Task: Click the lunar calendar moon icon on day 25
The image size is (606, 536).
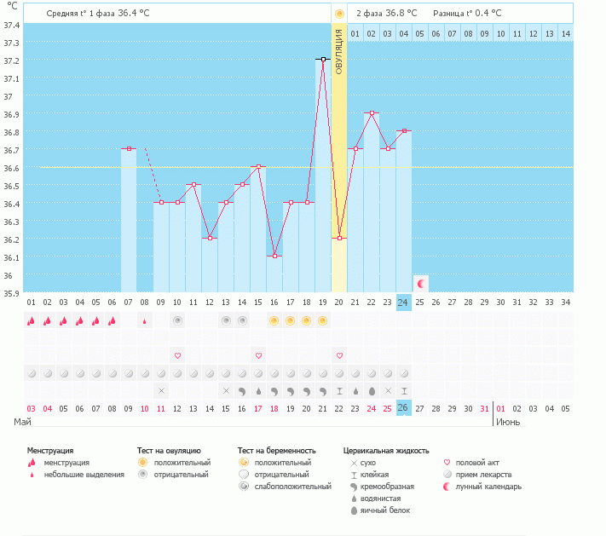Action: pos(420,282)
